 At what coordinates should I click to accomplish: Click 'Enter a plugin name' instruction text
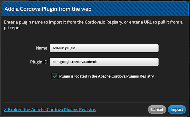pyautogui.click(x=21, y=22)
